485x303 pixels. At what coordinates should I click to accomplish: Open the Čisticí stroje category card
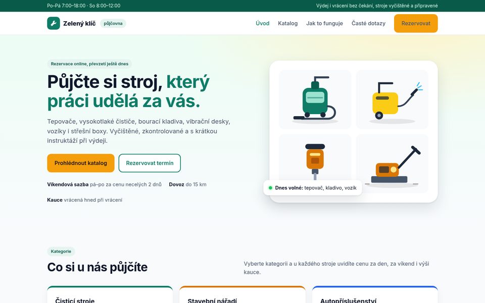[110, 294]
